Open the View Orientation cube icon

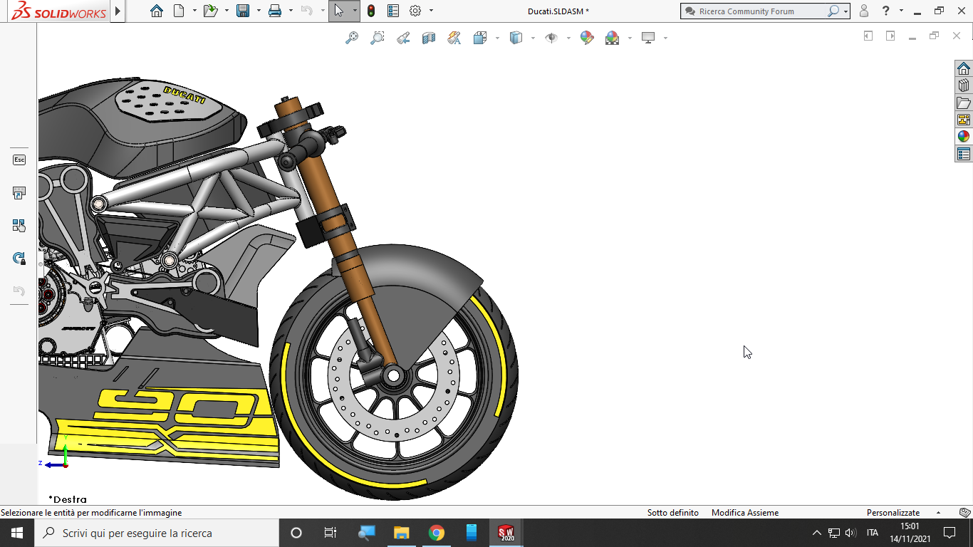pyautogui.click(x=480, y=38)
